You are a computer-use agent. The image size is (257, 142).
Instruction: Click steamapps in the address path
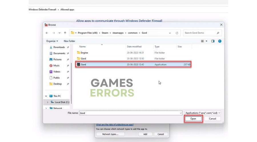(x=118, y=33)
